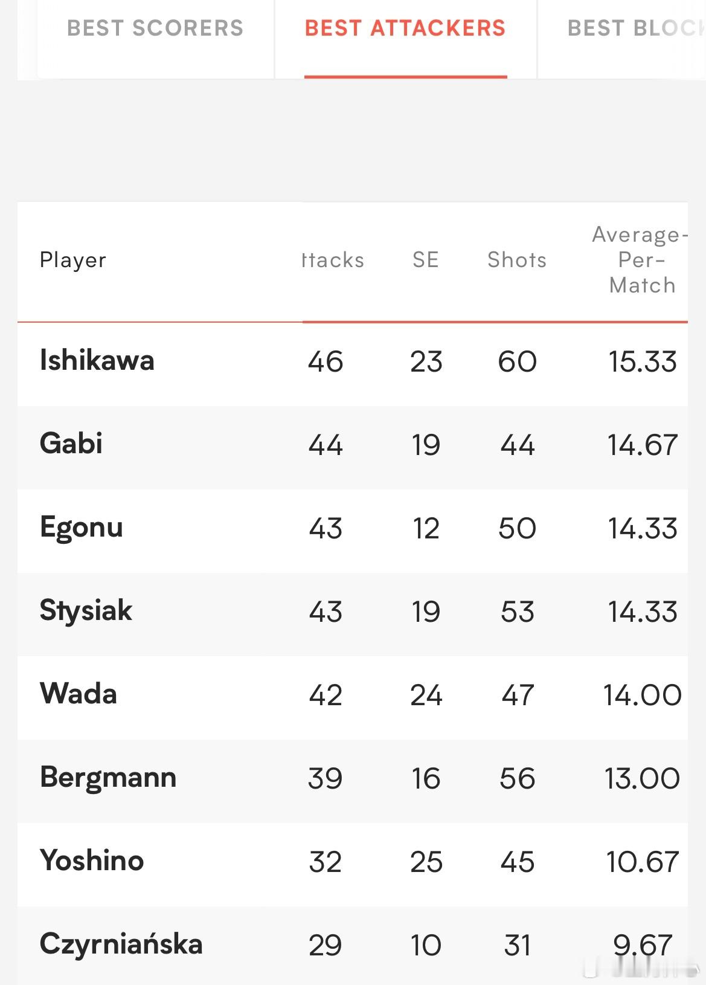Select Bergmann's 56 shots cell
Screen dimensions: 706x985
click(x=518, y=778)
